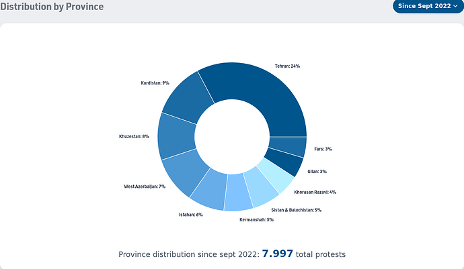Click the Sistan & Baluchistan segment
Viewport: 464px width, 269px height.
(260, 186)
